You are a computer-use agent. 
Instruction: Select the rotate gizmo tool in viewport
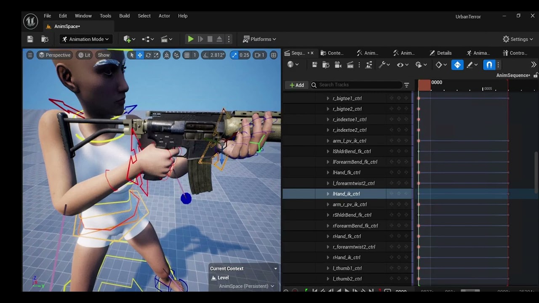coord(148,55)
